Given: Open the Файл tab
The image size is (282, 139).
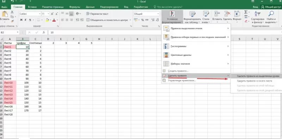Looking at the screenshot, I should pyautogui.click(x=4, y=7).
